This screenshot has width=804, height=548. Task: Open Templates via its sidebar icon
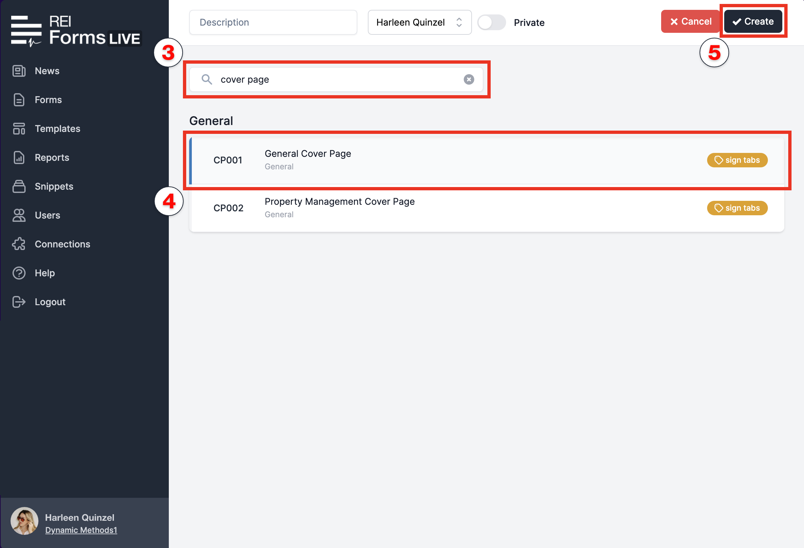[x=19, y=129]
